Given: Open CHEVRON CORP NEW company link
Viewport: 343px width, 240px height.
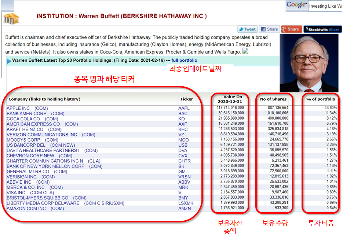Looking at the screenshot, I should point(39,156).
